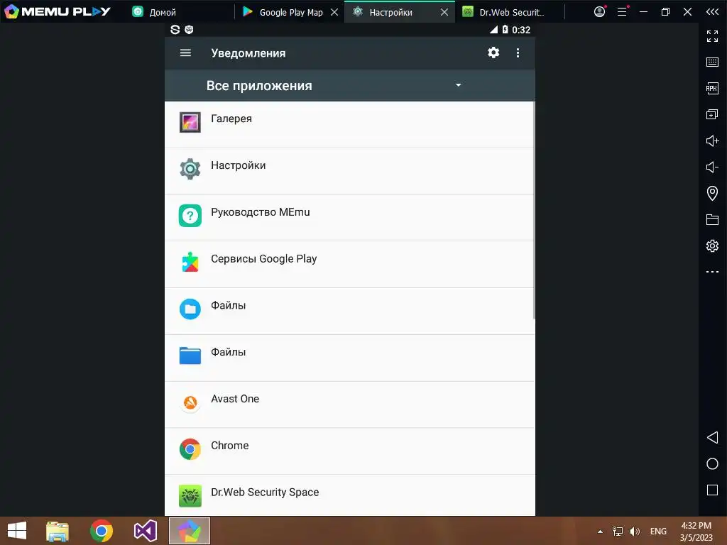
Task: Show hidden system tray icons
Action: 601,532
